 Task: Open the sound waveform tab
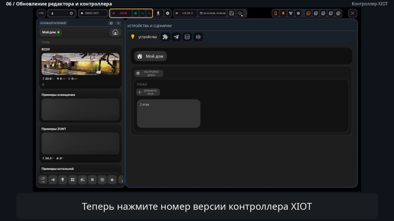click(198, 37)
